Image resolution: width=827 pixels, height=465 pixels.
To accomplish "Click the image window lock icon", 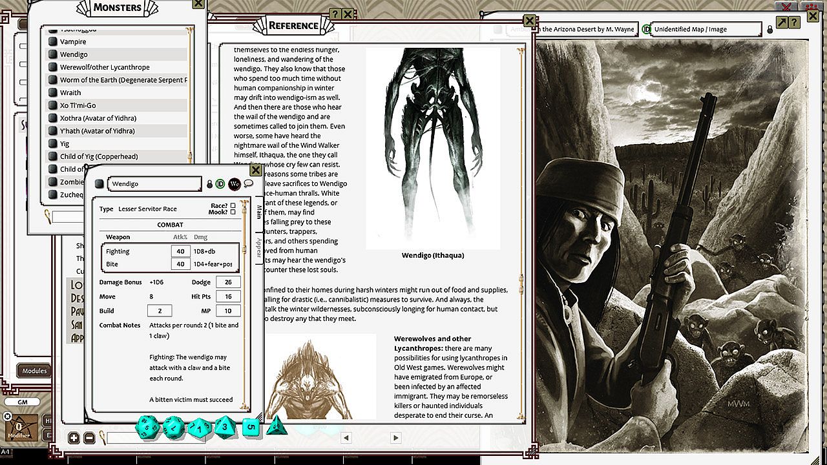I will pyautogui.click(x=769, y=30).
